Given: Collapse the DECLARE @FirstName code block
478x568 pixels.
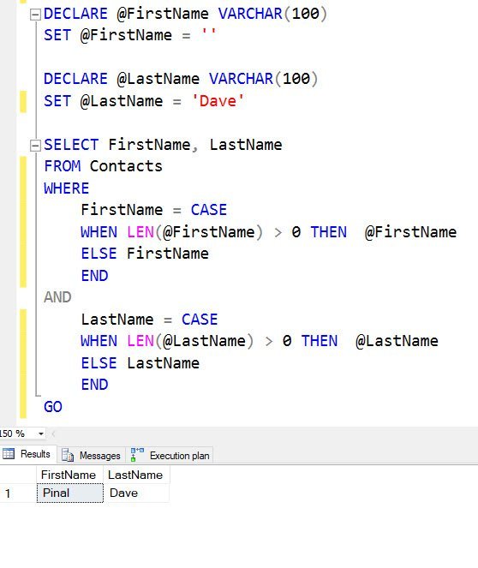Looking at the screenshot, I should 35,15.
